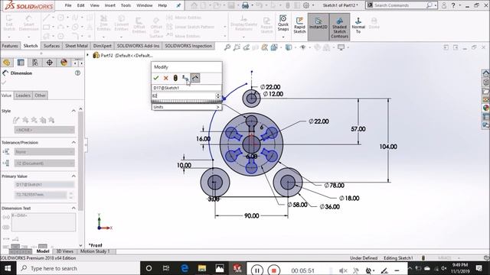
Task: Open Dimension panel help
Action: [x=77, y=73]
